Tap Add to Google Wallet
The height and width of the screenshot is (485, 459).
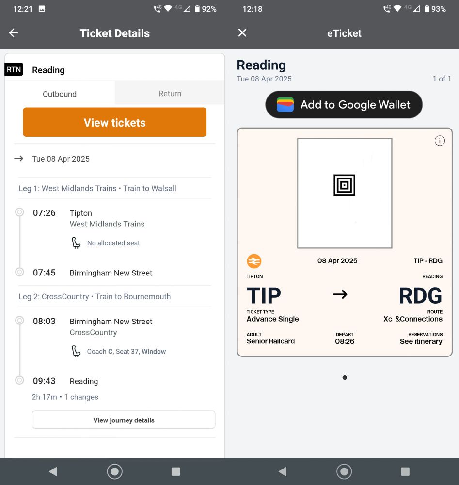tap(344, 104)
